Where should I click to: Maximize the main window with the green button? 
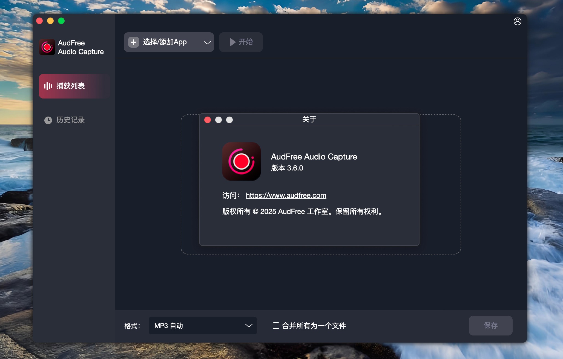coord(61,21)
